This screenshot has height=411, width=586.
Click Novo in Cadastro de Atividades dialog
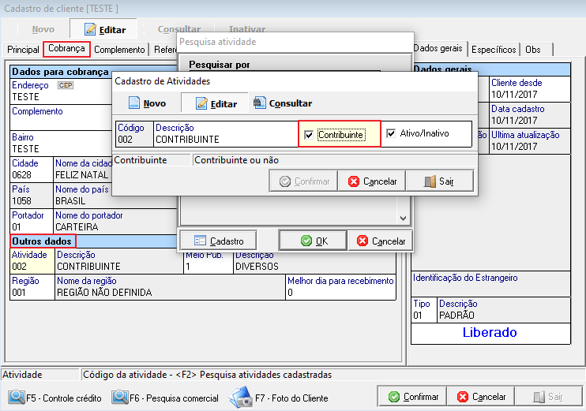click(x=147, y=103)
